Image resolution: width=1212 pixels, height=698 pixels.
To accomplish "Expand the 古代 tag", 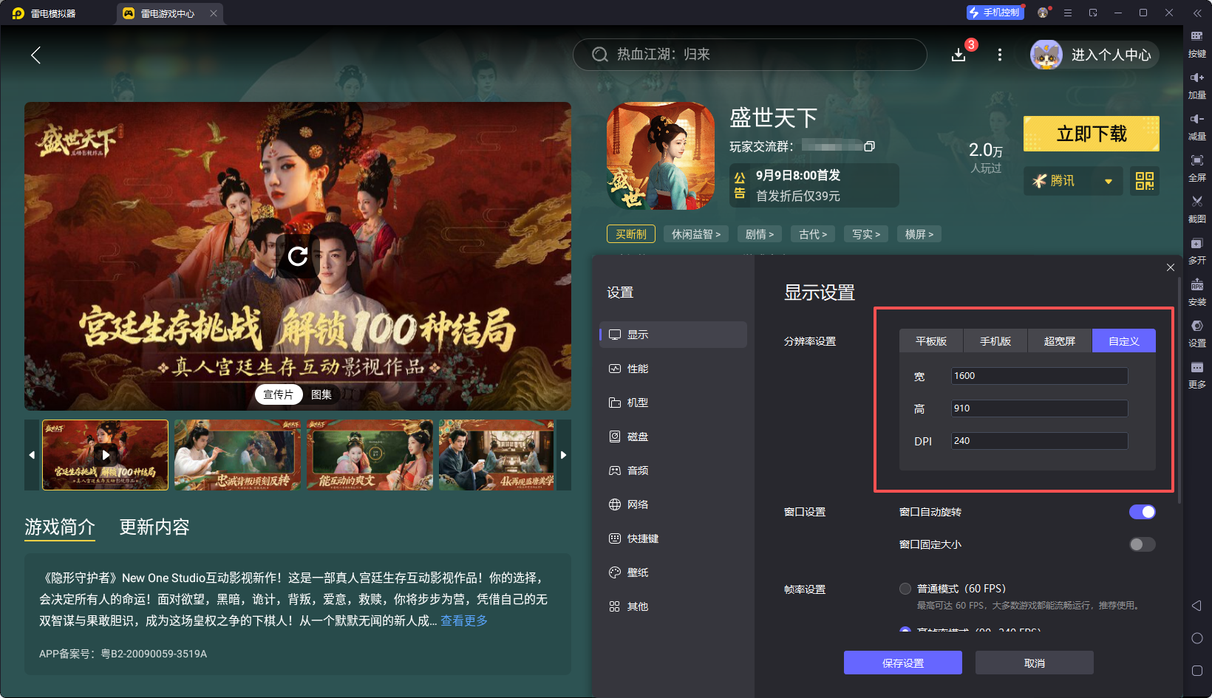I will tap(813, 234).
